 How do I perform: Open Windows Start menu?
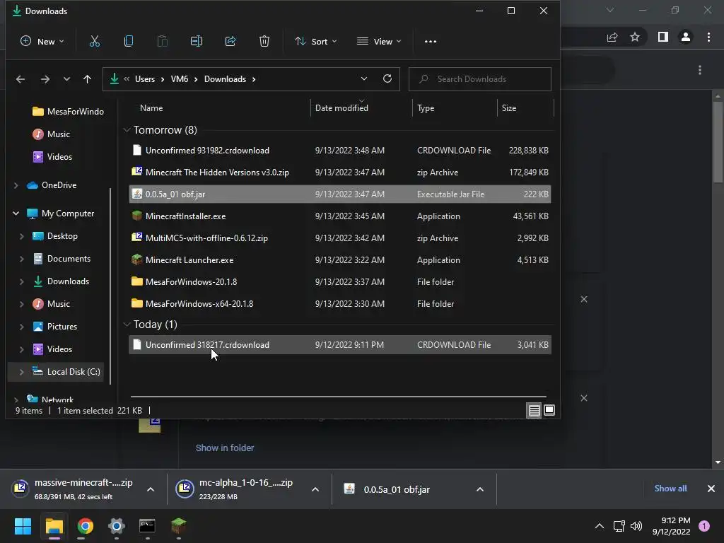pos(23,526)
